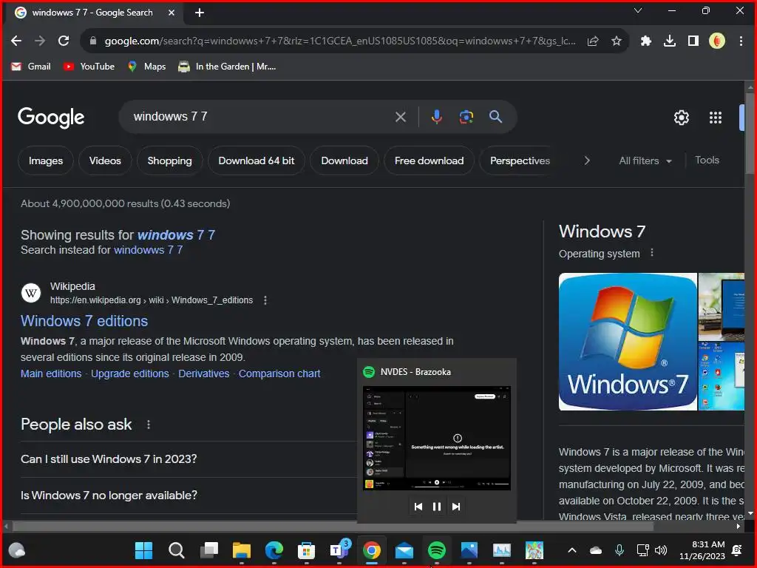
Task: Open Google apps grid
Action: pyautogui.click(x=716, y=118)
